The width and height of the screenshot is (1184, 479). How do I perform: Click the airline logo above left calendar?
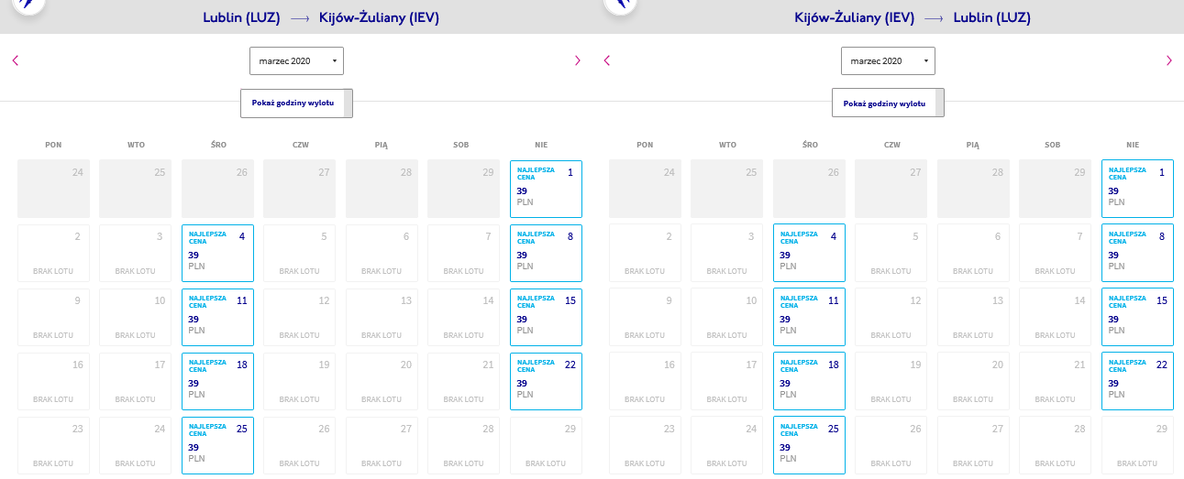point(28,5)
